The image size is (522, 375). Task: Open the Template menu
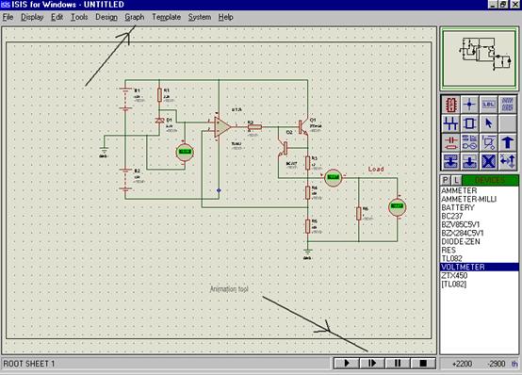(166, 17)
